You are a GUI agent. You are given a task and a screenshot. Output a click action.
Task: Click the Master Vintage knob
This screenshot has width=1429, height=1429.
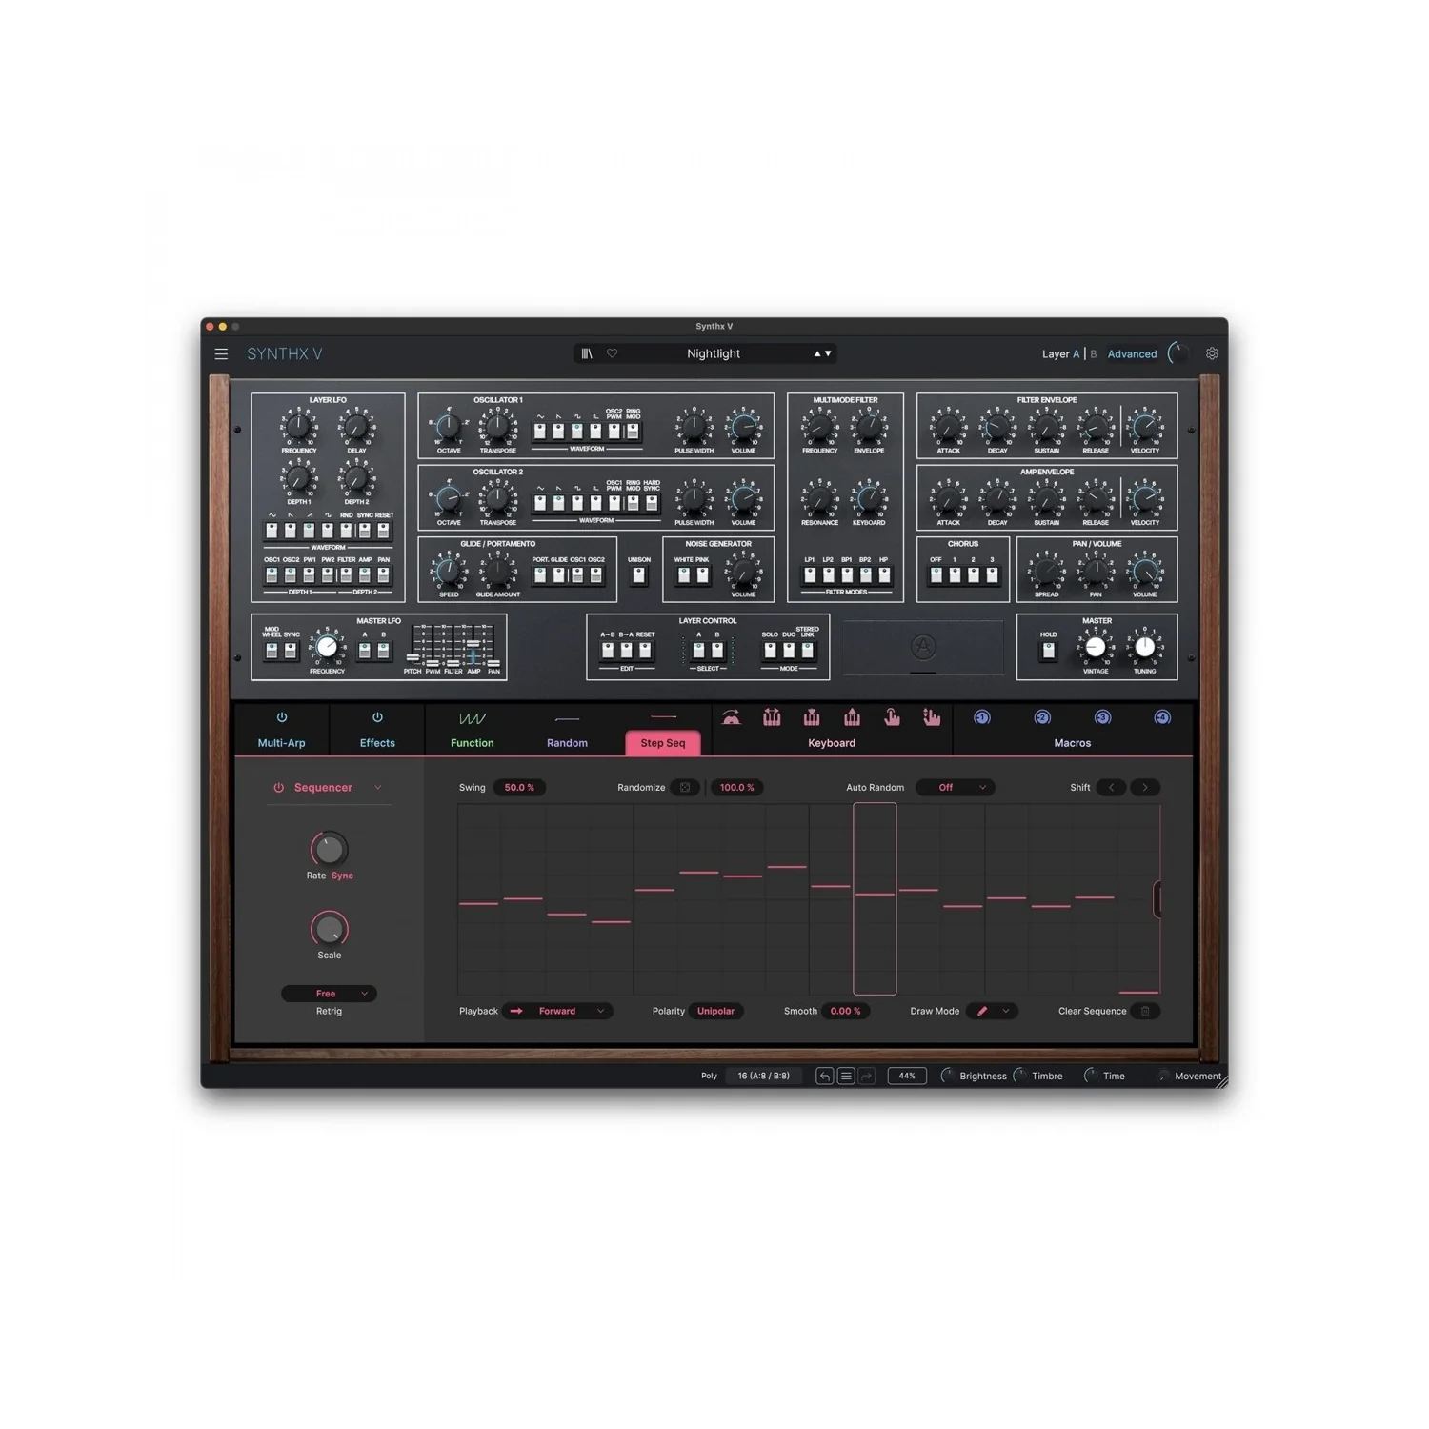(1096, 648)
